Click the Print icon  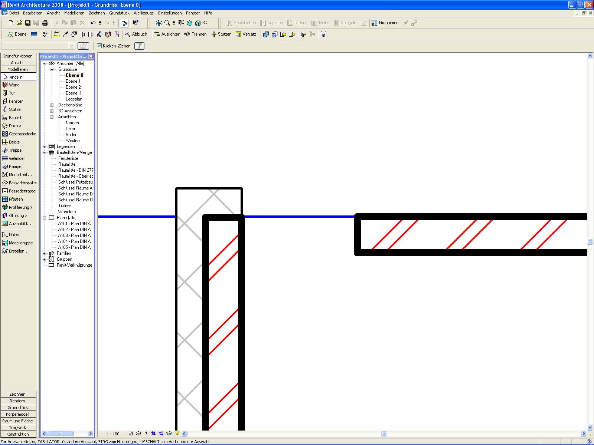click(45, 23)
